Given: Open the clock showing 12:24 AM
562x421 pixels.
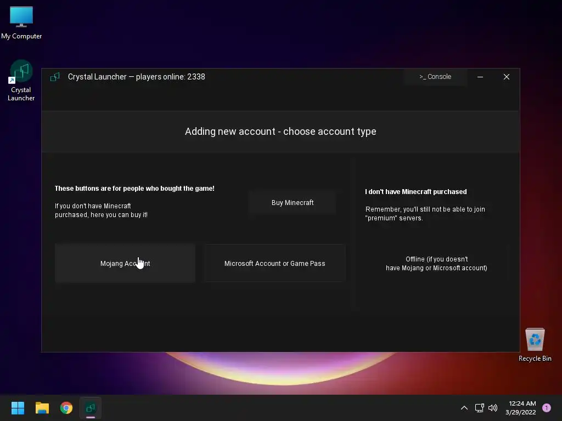Looking at the screenshot, I should [x=521, y=408].
